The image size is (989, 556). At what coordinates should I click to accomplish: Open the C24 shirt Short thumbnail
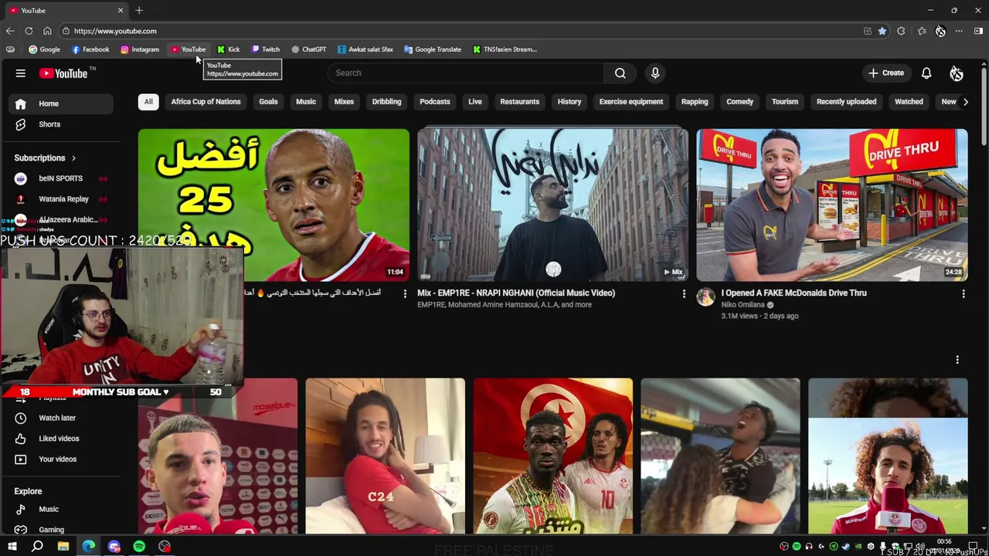point(385,456)
